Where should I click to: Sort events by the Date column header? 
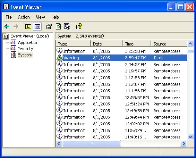pyautogui.click(x=107, y=44)
